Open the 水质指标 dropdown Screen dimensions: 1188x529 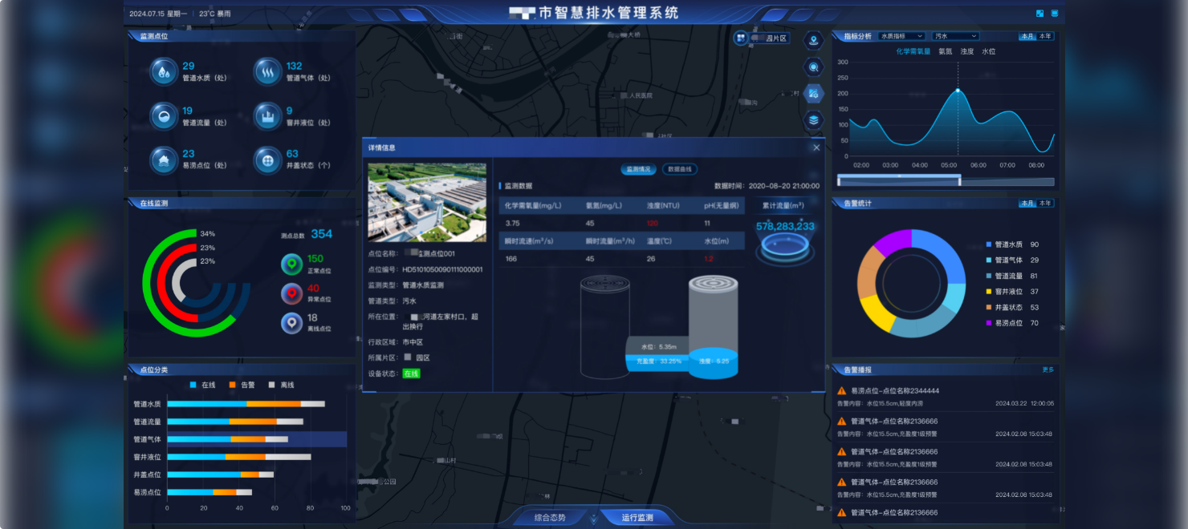click(x=901, y=36)
